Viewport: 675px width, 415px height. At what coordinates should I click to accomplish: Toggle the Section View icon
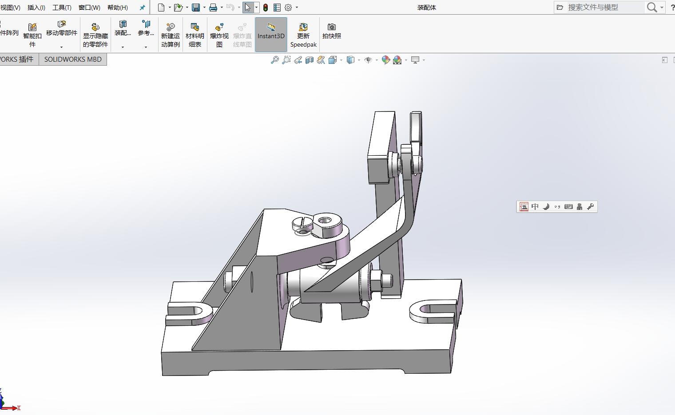coord(310,60)
